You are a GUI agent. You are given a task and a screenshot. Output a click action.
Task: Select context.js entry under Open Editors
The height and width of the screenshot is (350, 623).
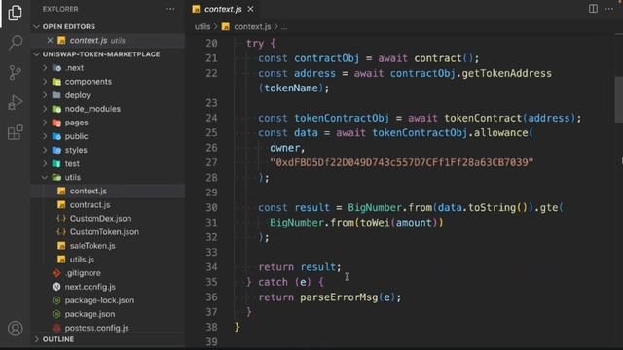click(x=108, y=40)
